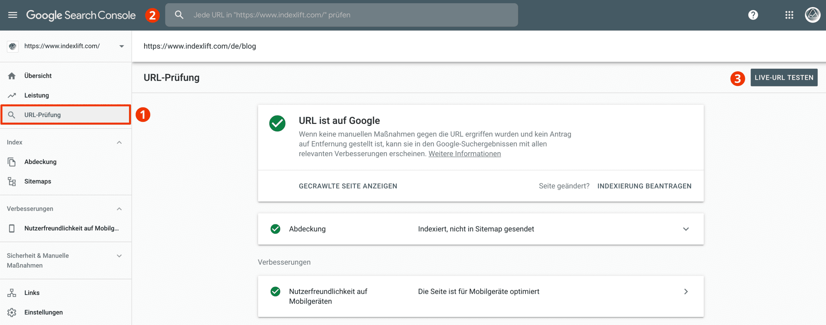Click GECRAWLTE SEITE ANZEIGEN
Image resolution: width=826 pixels, height=325 pixels.
coord(348,186)
